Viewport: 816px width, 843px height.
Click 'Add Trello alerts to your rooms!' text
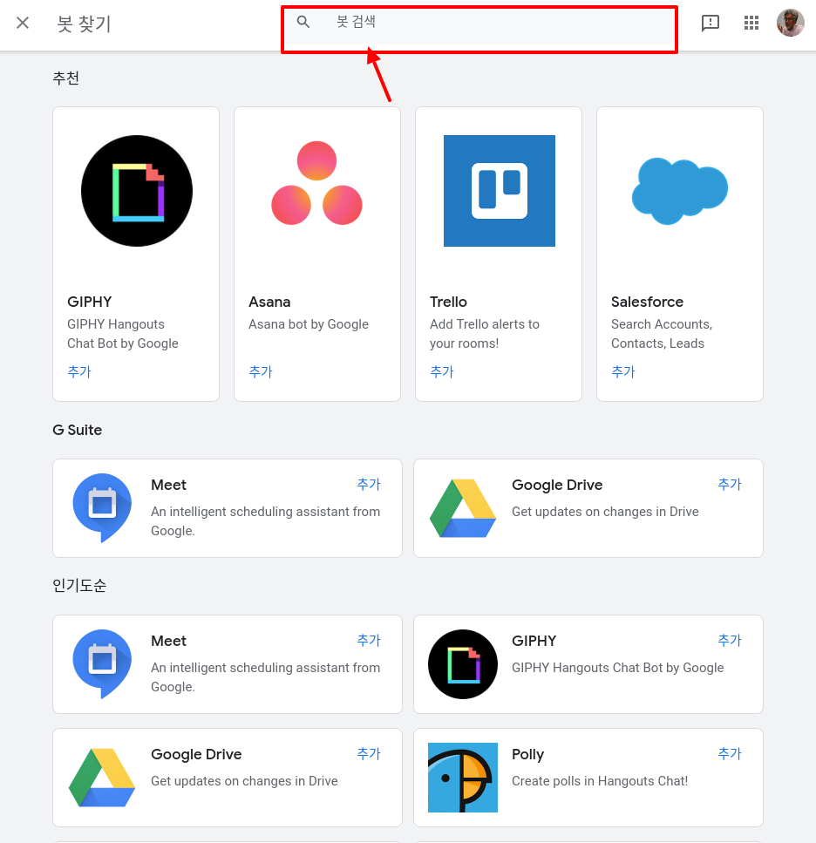[485, 334]
